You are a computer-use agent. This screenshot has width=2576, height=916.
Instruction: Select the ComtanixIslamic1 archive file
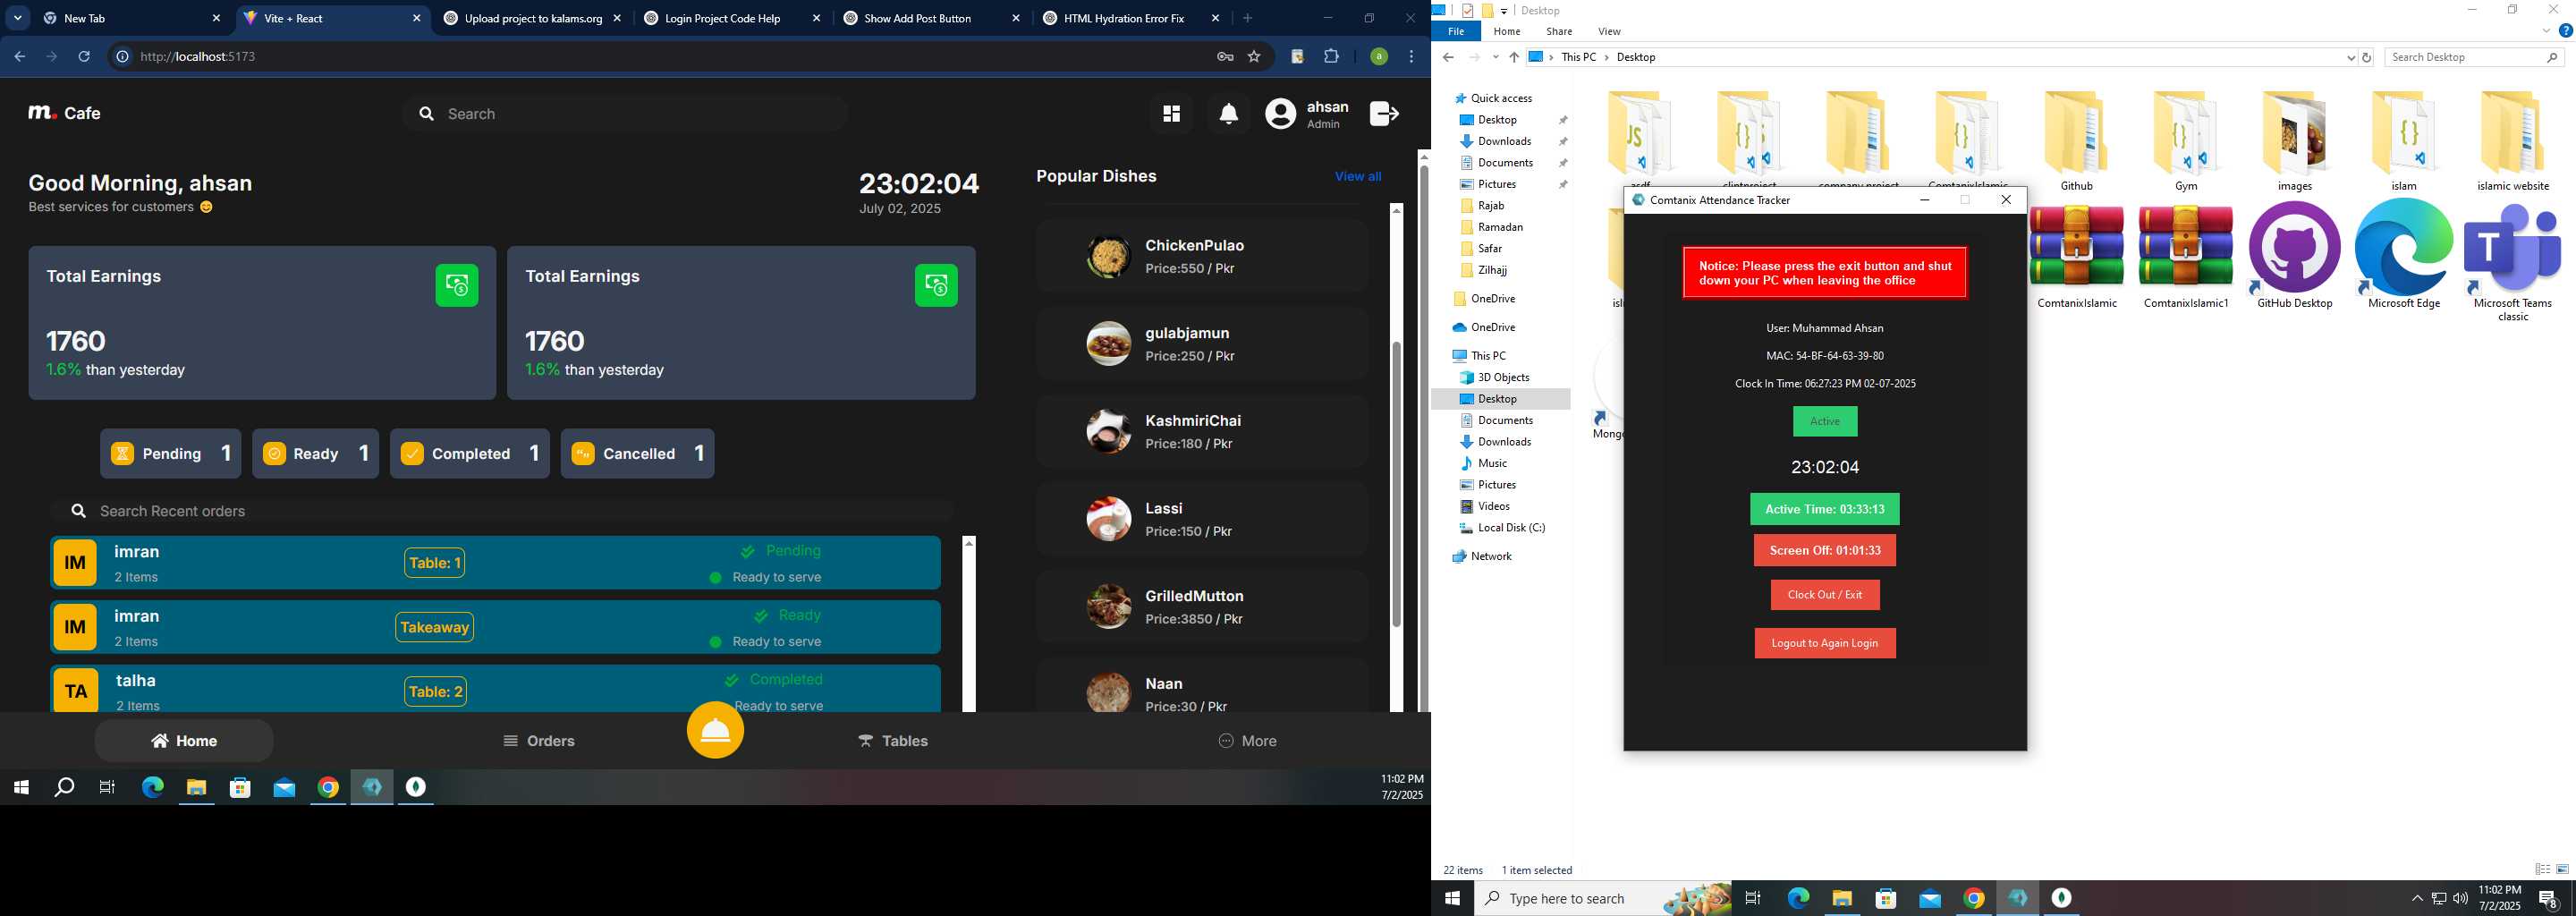(x=2186, y=256)
